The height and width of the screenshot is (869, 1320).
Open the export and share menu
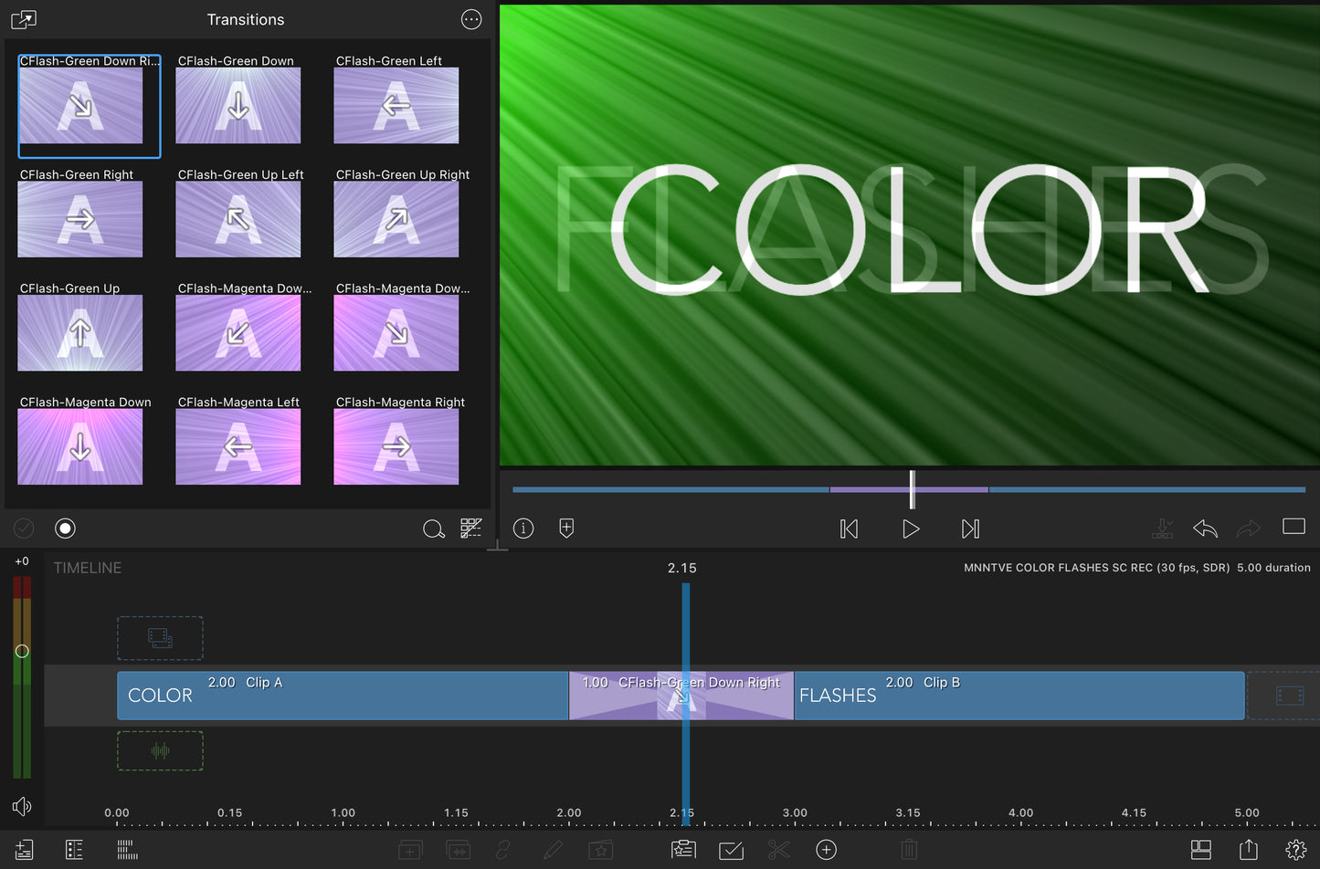(x=1248, y=850)
